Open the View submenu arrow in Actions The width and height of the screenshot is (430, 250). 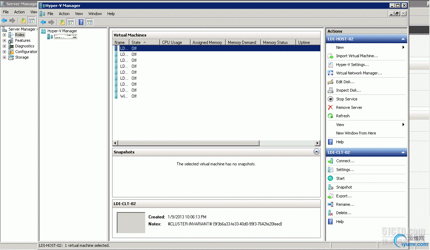tap(403, 125)
